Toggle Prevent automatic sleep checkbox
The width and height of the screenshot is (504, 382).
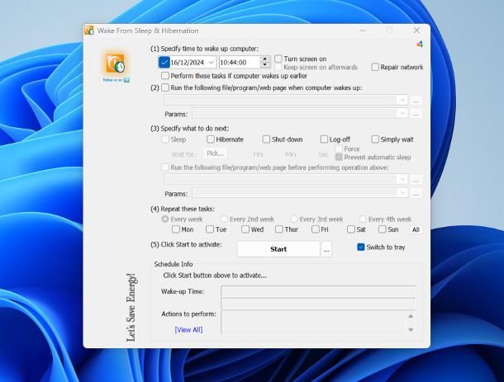point(339,158)
